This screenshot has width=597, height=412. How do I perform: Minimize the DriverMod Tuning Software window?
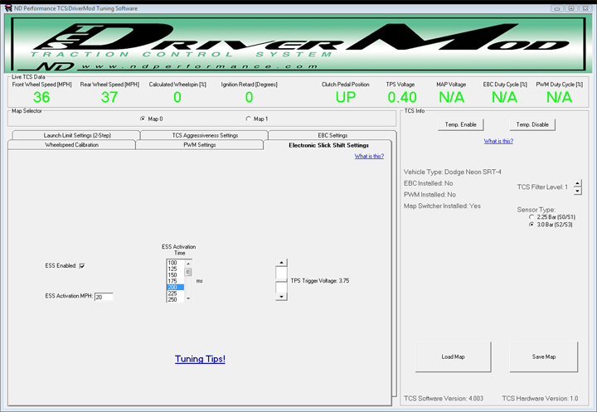point(557,8)
